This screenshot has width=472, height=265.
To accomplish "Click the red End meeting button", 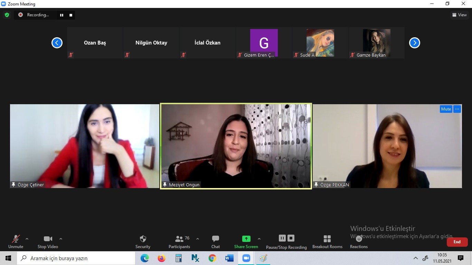I will tap(457, 242).
